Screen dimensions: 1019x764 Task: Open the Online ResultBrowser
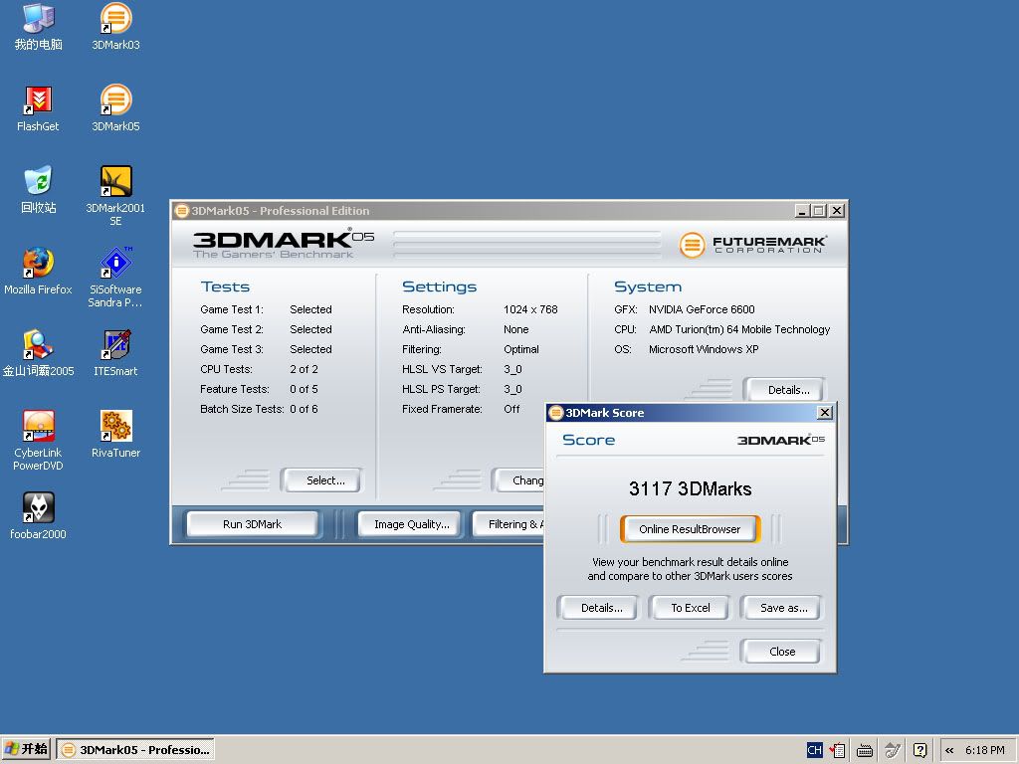coord(691,529)
